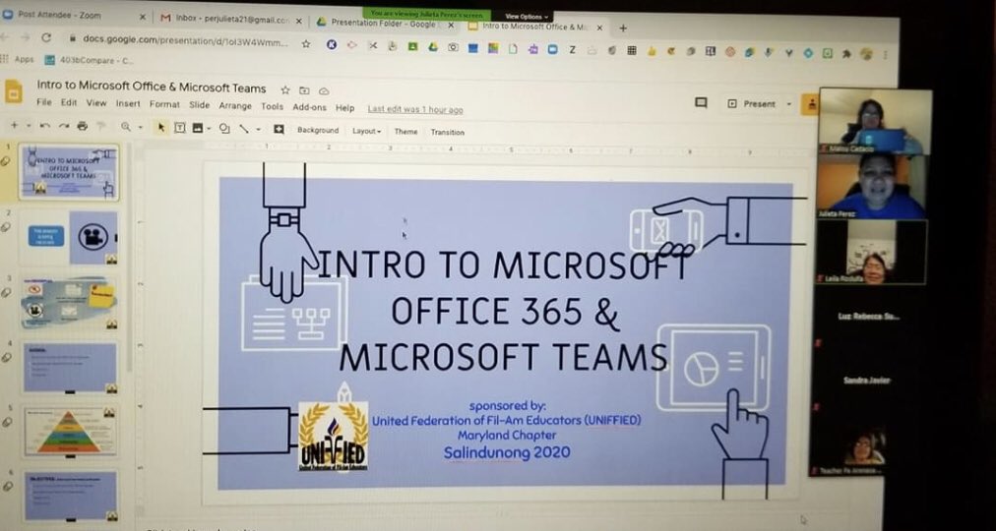Switch to the Post Attendee - Zoom tab
This screenshot has height=531, width=996.
point(72,16)
